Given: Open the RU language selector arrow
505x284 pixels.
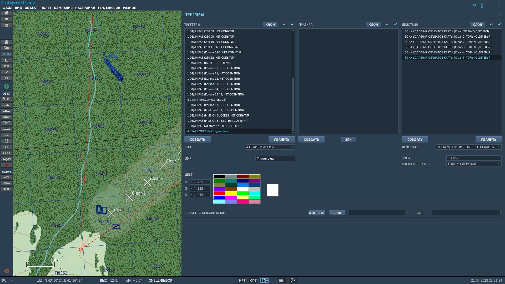Looking at the screenshot, I should click(12, 280).
